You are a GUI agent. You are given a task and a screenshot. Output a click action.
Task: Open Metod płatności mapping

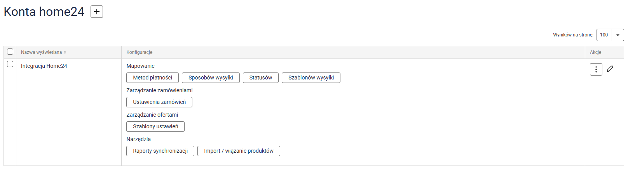coord(152,78)
